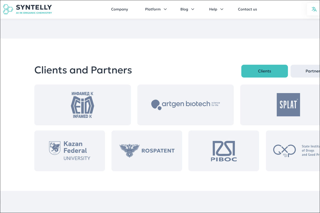Screen dimensions: 320x213
Task: Open the artgen biotech logo card
Action: pyautogui.click(x=185, y=105)
